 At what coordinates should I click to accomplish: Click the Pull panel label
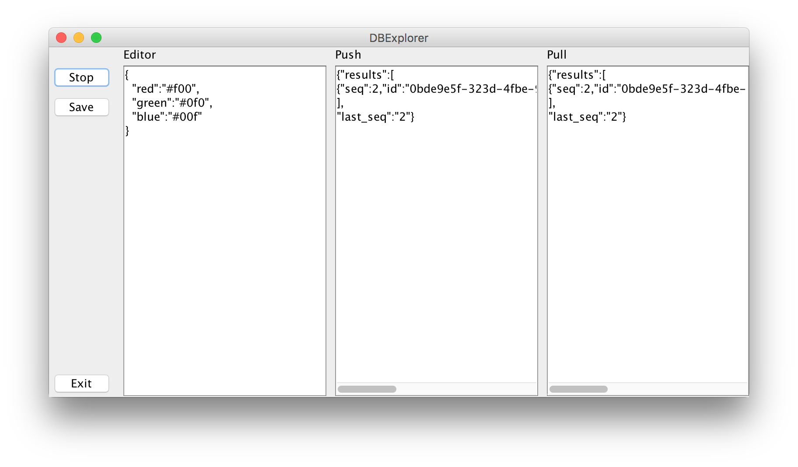pos(556,55)
